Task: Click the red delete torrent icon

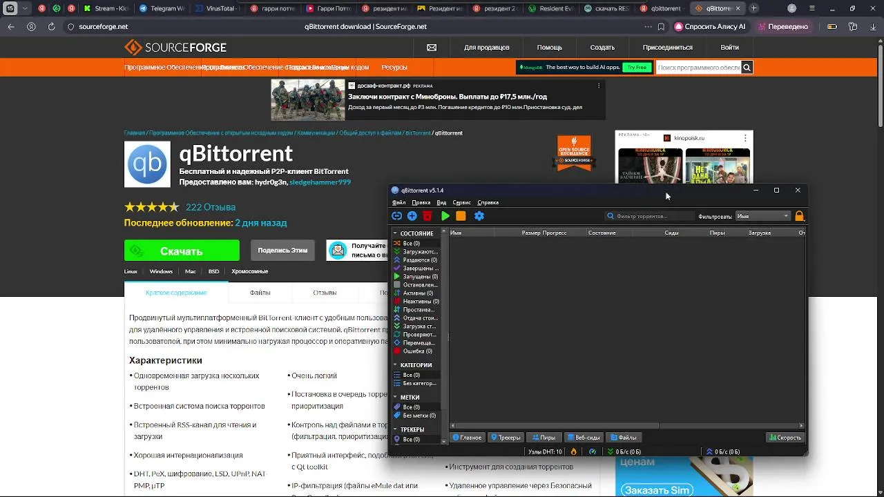Action: click(x=427, y=216)
